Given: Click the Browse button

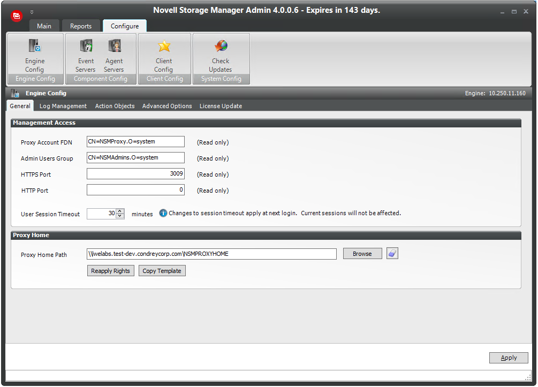Looking at the screenshot, I should (362, 254).
